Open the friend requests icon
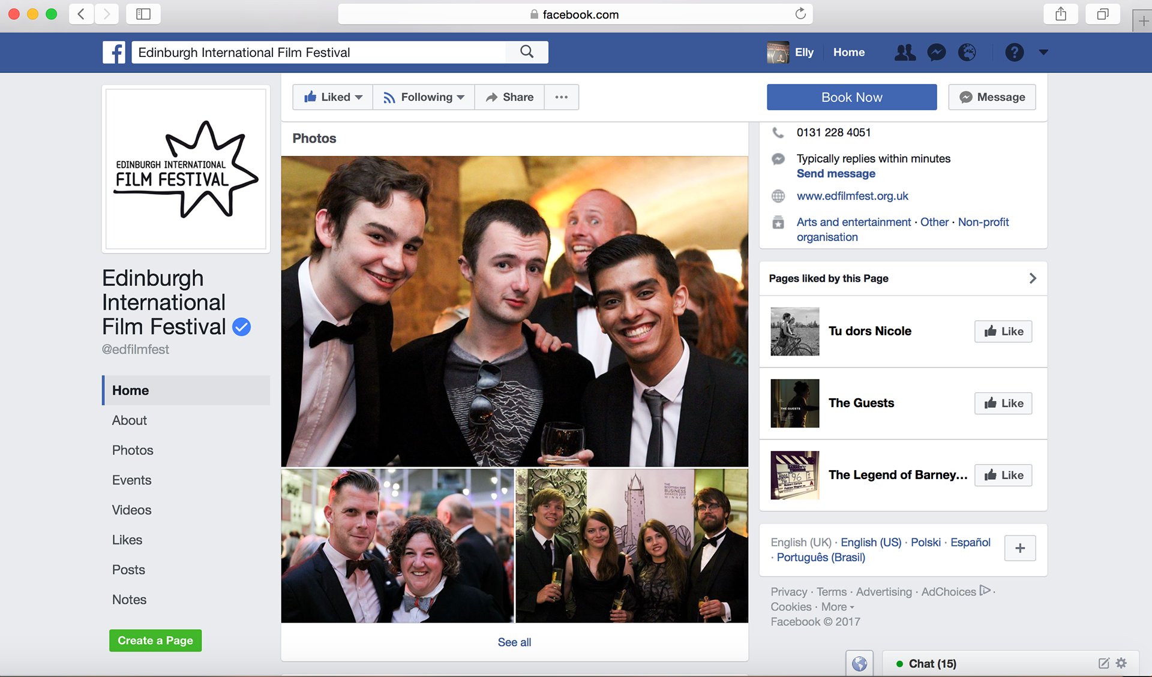 tap(905, 52)
